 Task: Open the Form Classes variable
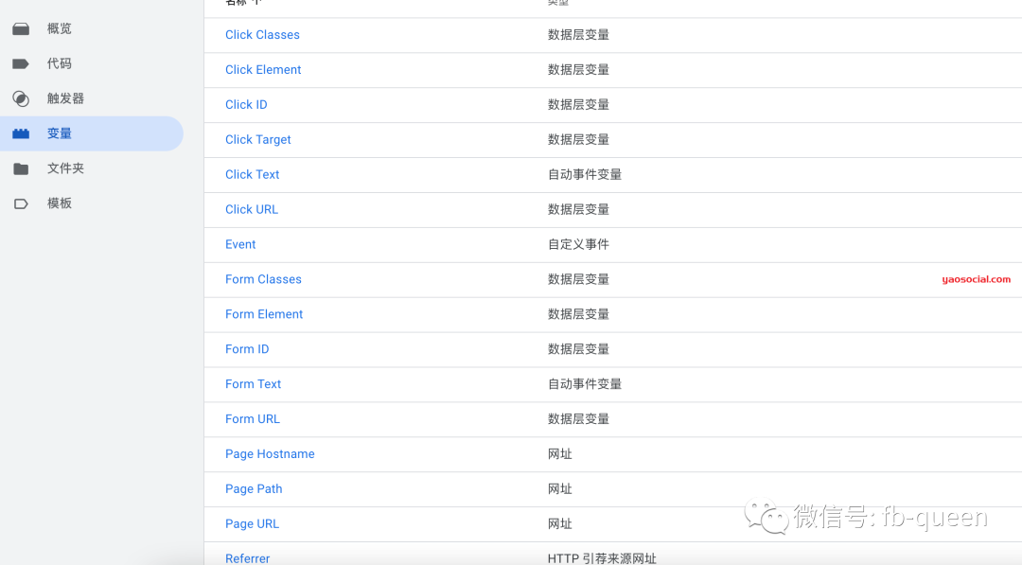[x=263, y=279]
